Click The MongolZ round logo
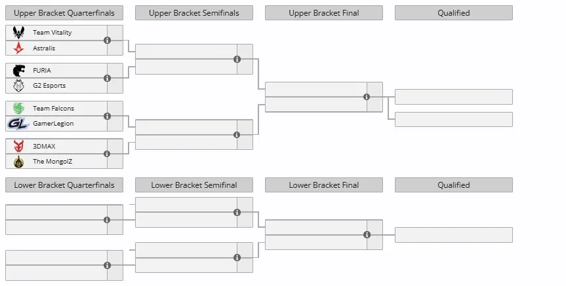Screen dimensions: 566x286 18,162
